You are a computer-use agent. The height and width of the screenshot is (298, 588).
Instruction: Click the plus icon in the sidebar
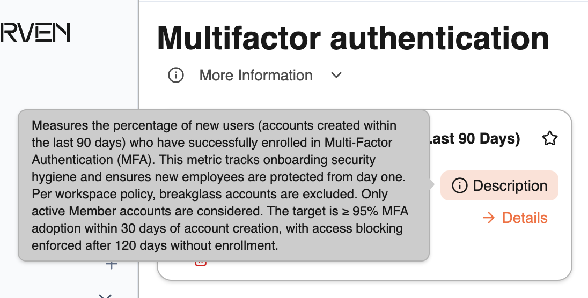(x=112, y=265)
